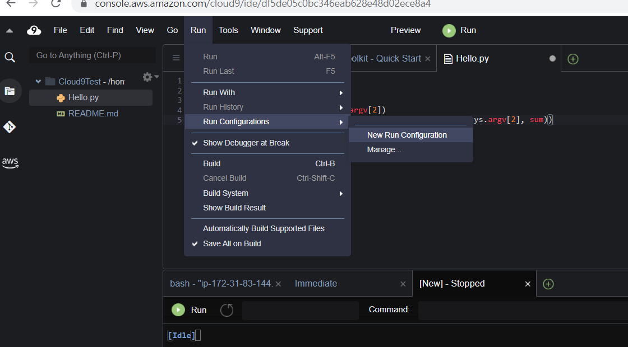The image size is (628, 347).
Task: Select New Run Configuration
Action: click(411, 135)
